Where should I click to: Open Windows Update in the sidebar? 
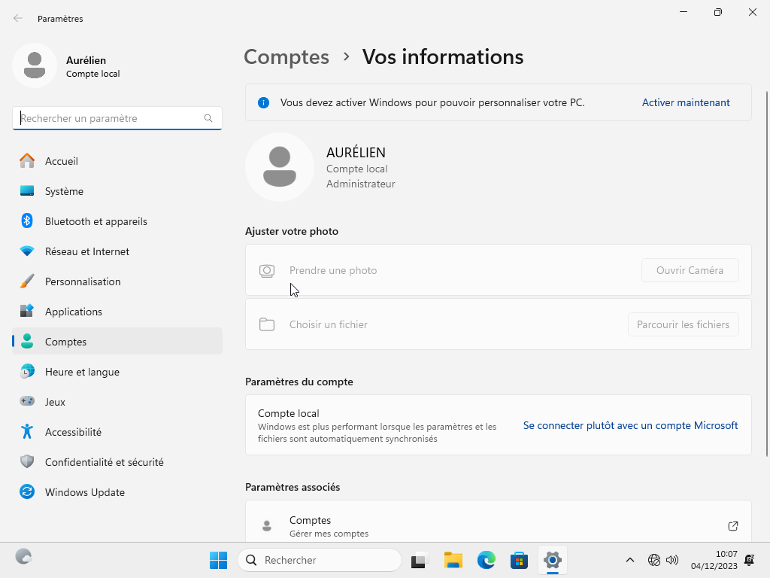(117, 492)
